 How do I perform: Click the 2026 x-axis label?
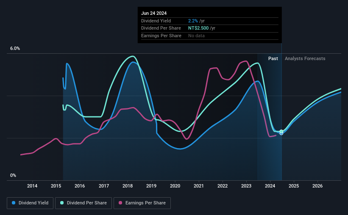coord(317,186)
